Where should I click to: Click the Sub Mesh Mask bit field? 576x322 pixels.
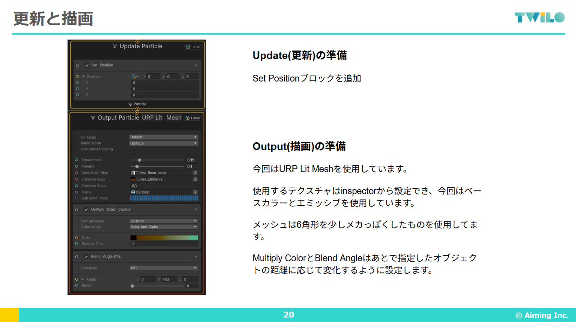[164, 198]
